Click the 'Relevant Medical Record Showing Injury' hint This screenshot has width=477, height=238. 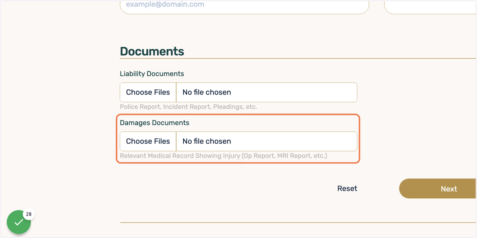[223, 156]
